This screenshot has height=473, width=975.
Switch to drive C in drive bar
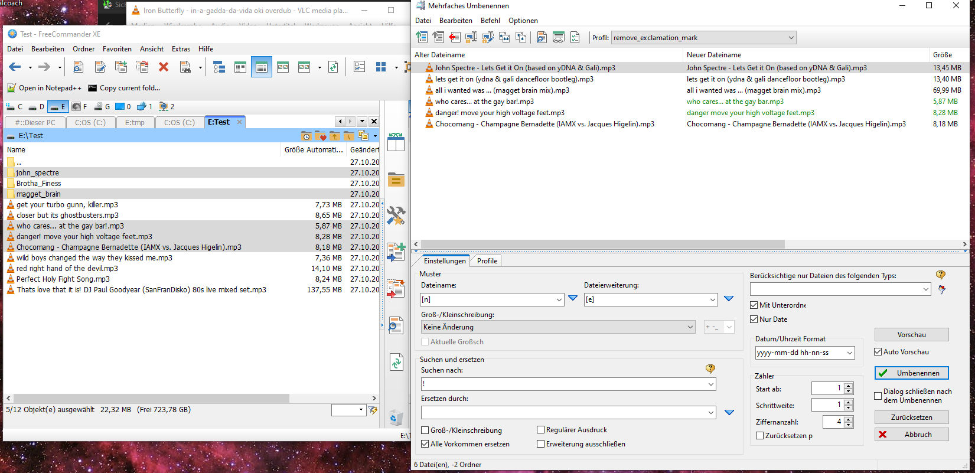pyautogui.click(x=15, y=107)
